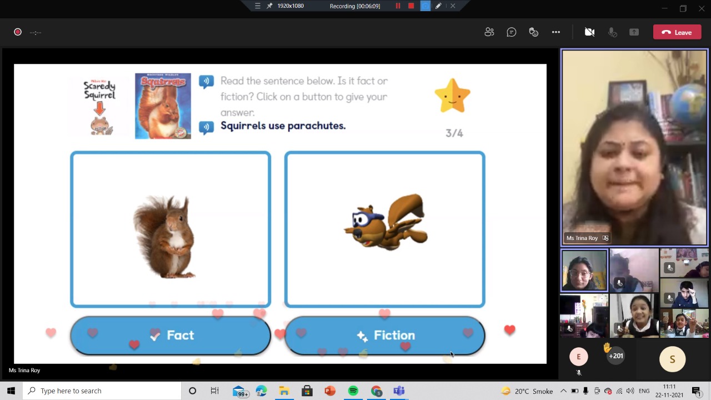
Task: Click the Ms Trina Roy presenter label
Action: (x=24, y=370)
